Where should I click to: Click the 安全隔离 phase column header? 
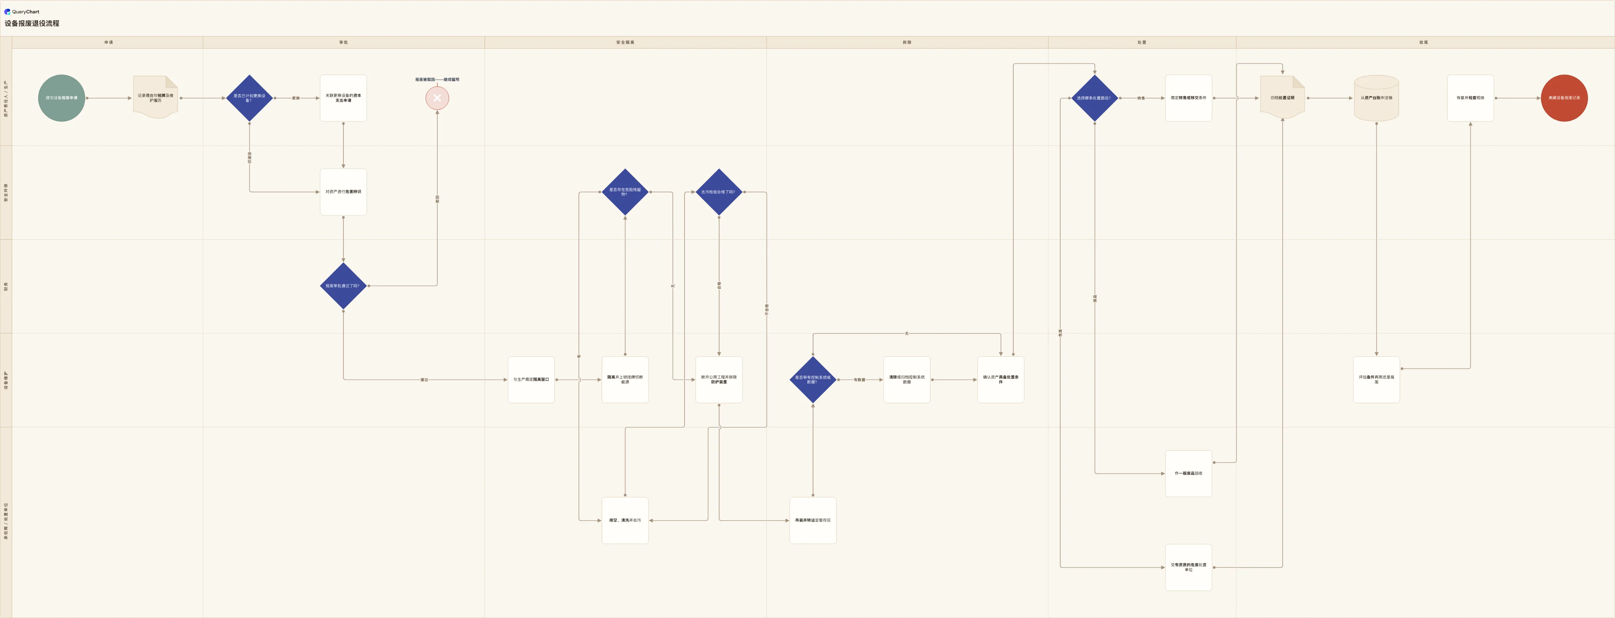625,43
